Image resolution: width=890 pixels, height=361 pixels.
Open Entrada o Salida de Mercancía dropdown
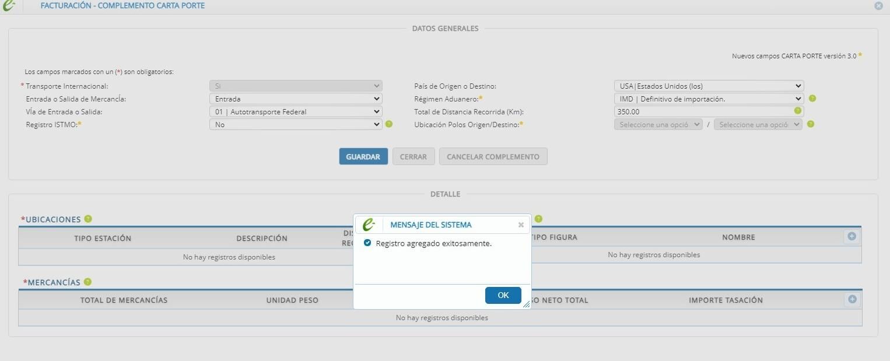pyautogui.click(x=296, y=99)
